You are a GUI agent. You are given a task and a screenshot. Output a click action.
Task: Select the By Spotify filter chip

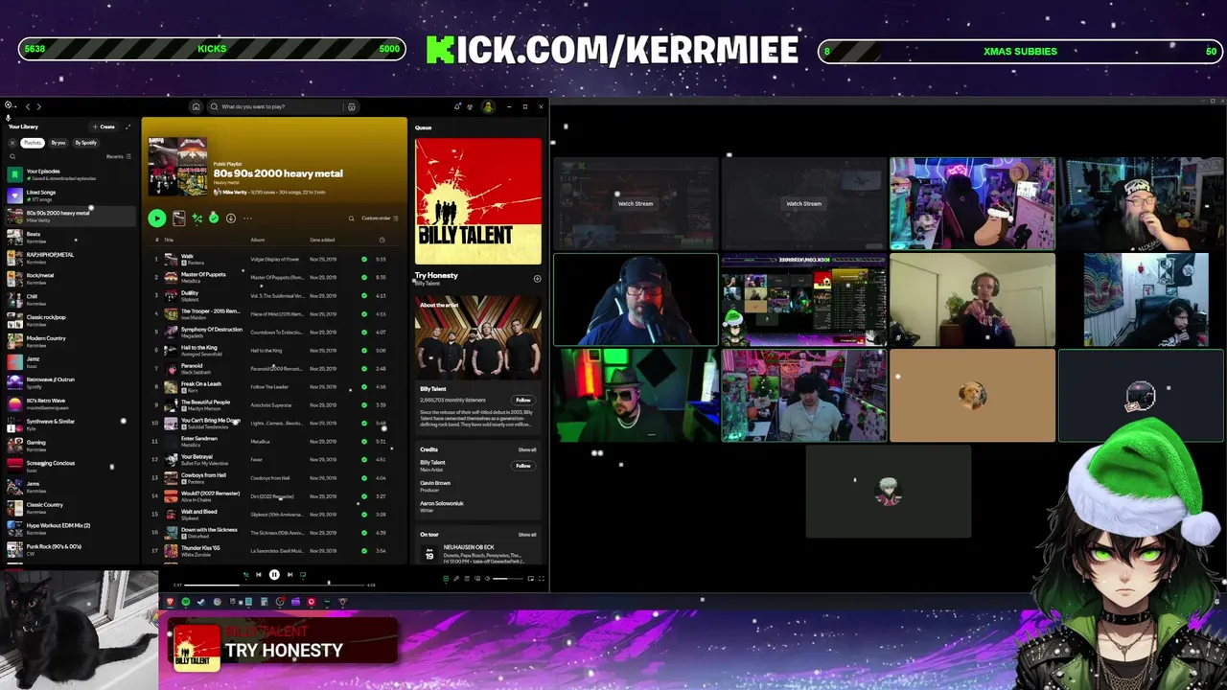[x=85, y=143]
